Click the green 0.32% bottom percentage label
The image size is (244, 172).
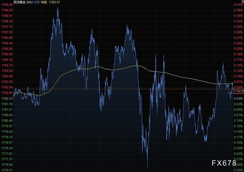pyautogui.click(x=238, y=170)
